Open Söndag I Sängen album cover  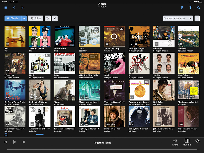139,36
